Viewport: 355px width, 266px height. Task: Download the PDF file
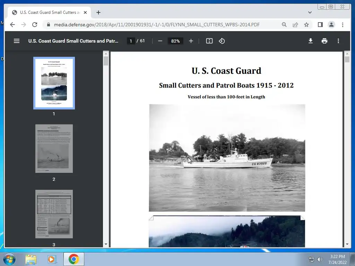coord(311,41)
